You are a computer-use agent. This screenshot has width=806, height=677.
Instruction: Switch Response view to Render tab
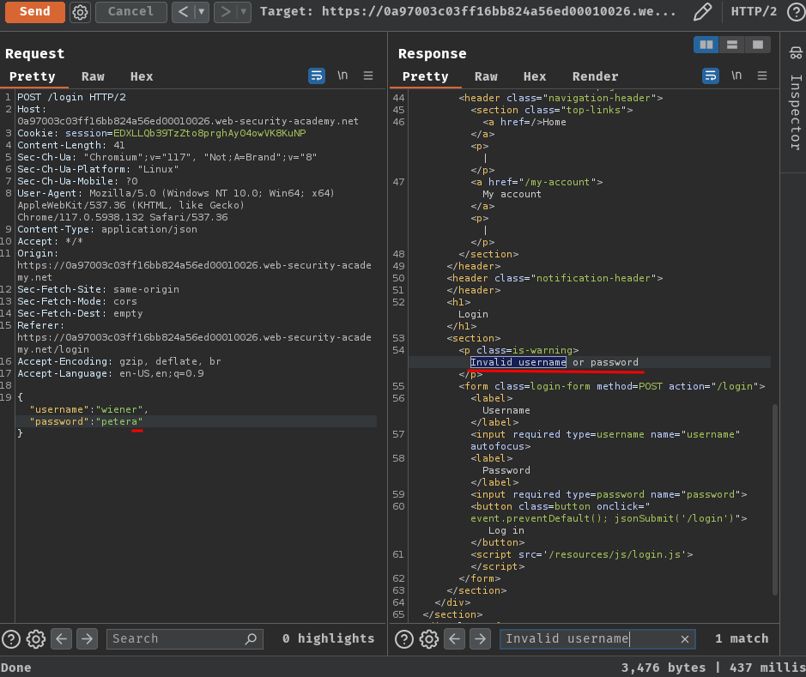595,76
